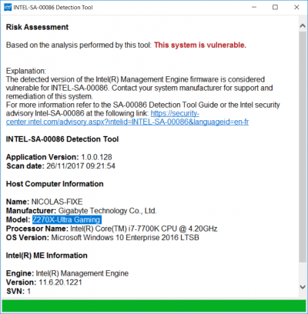
Task: Click the vertical scrollbar thumb
Action: 303,146
